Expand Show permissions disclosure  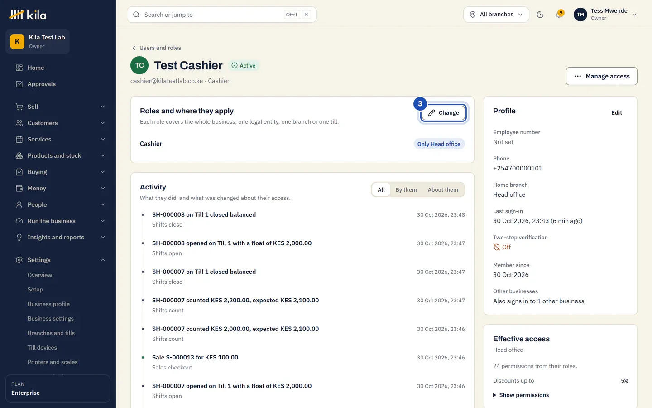tap(521, 395)
